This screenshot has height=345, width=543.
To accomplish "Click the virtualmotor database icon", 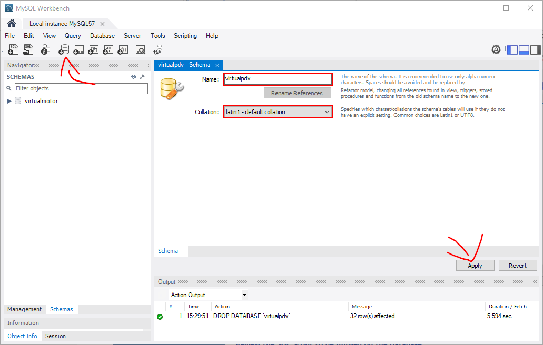I will click(x=18, y=101).
